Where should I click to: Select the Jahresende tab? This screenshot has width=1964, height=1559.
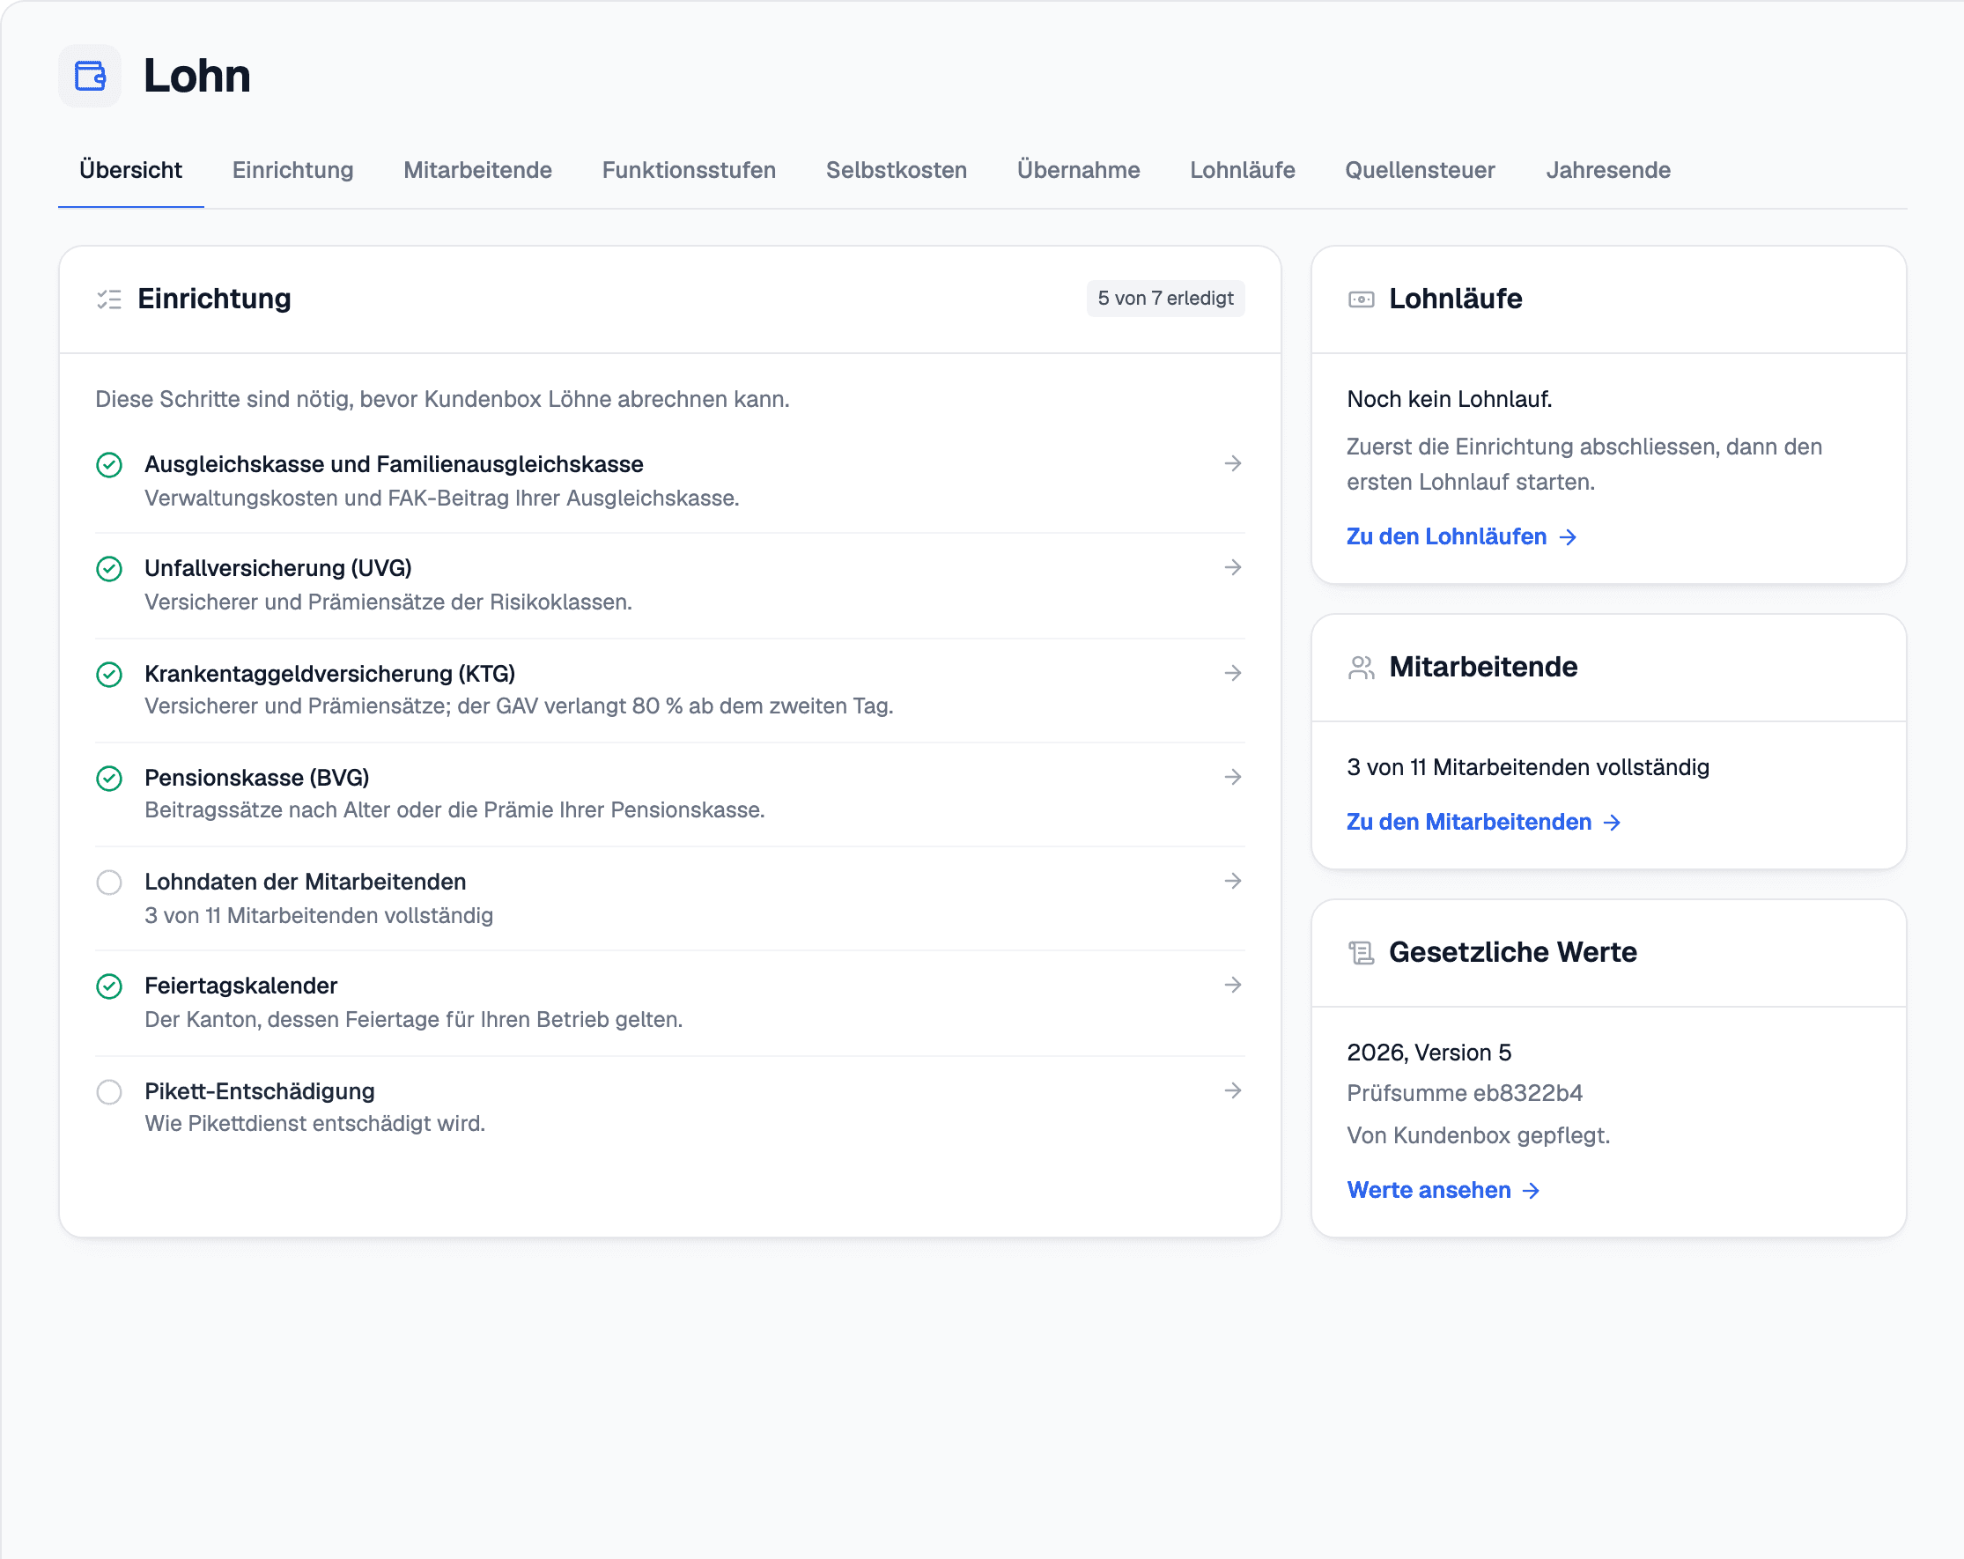pyautogui.click(x=1608, y=170)
